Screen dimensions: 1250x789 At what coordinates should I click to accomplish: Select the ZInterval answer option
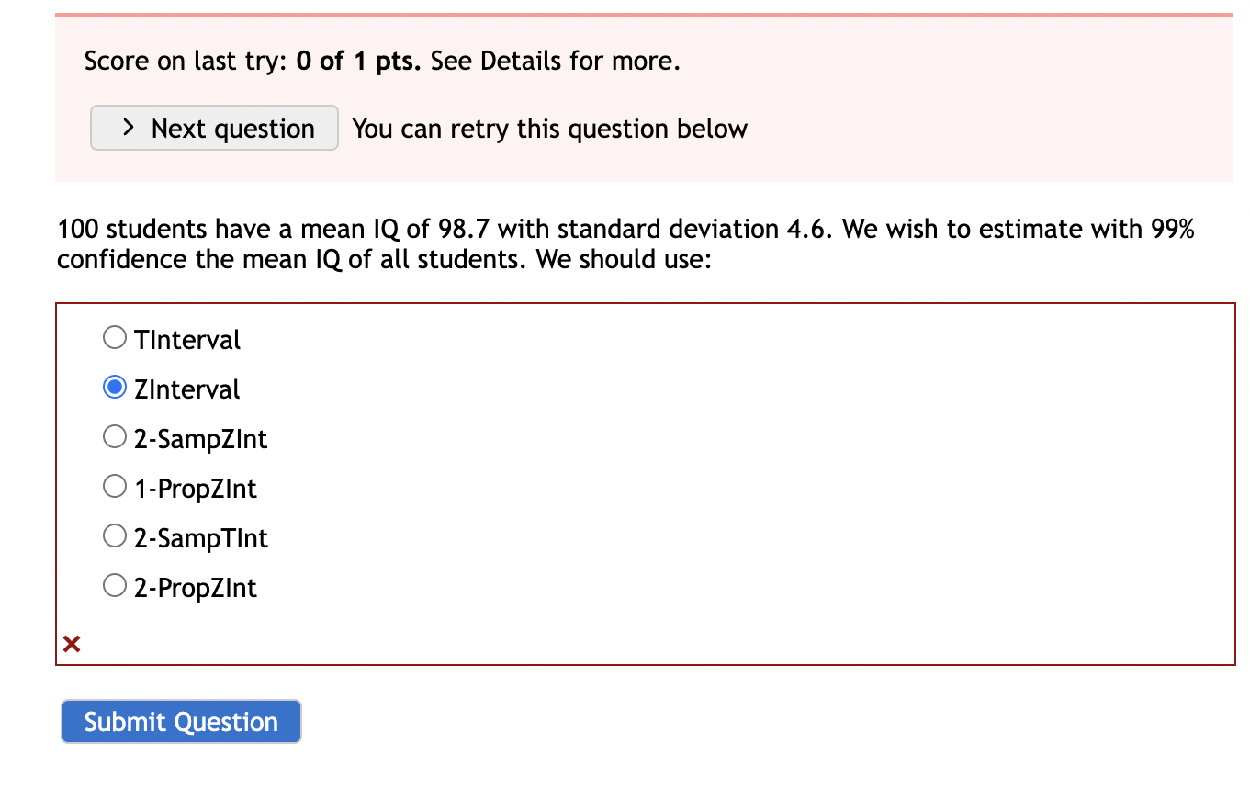[x=114, y=387]
